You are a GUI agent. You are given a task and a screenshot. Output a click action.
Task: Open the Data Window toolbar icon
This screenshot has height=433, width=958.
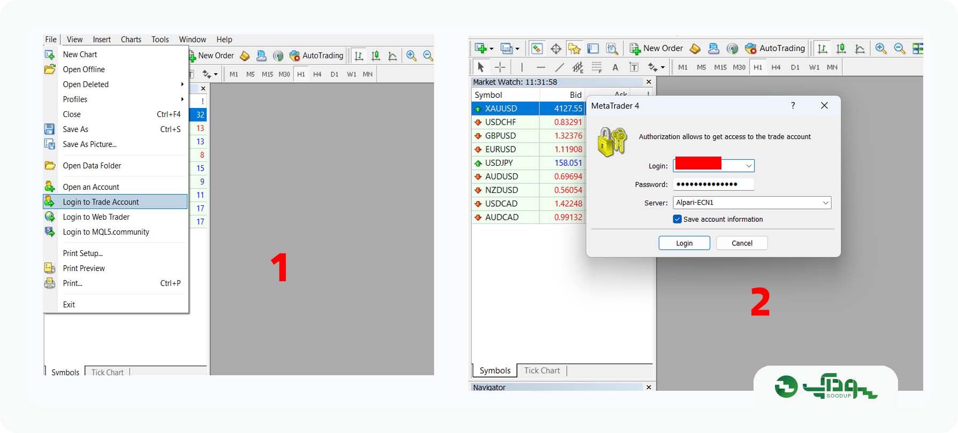coord(556,49)
